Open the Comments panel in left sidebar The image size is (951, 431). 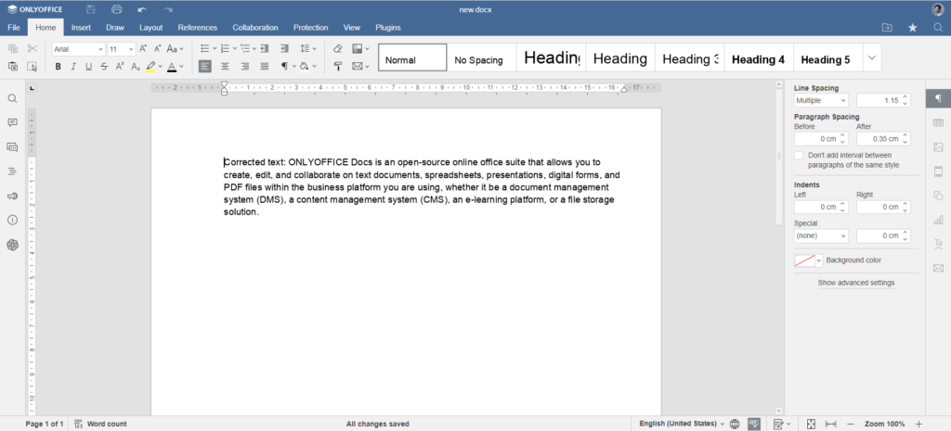click(13, 122)
